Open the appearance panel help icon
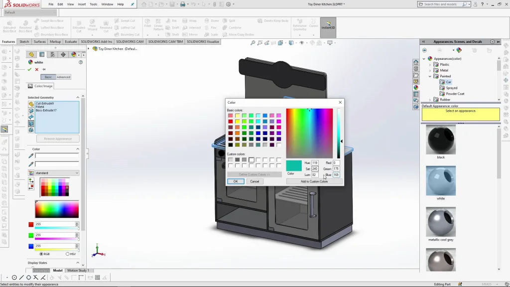The image size is (510, 287). point(81,62)
